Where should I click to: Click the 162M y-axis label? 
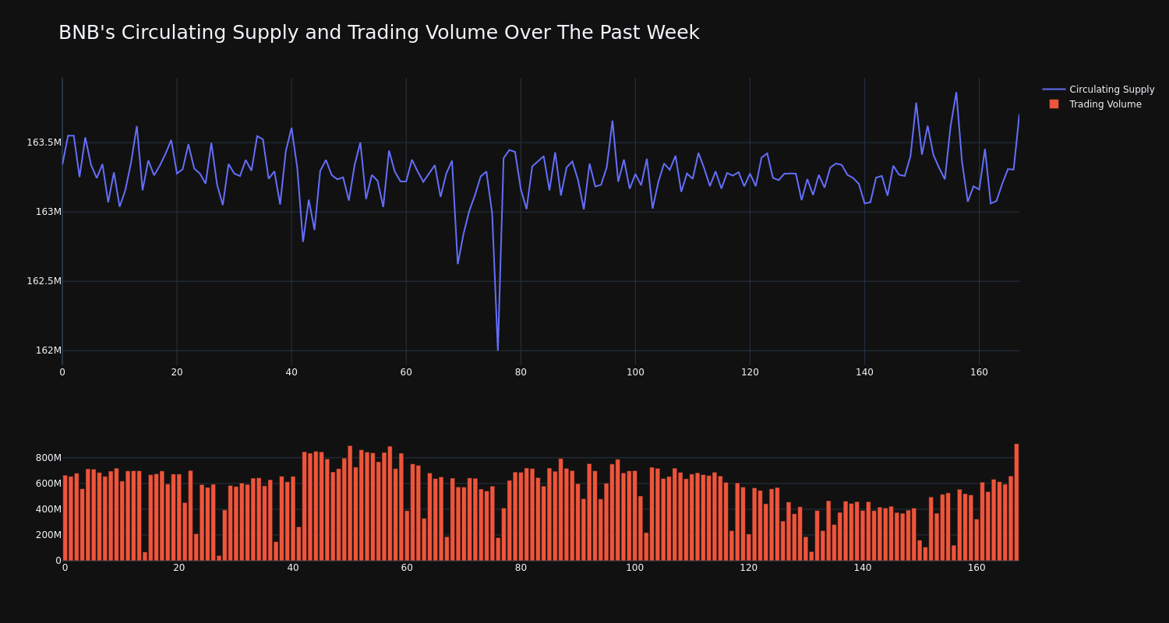[x=48, y=350]
